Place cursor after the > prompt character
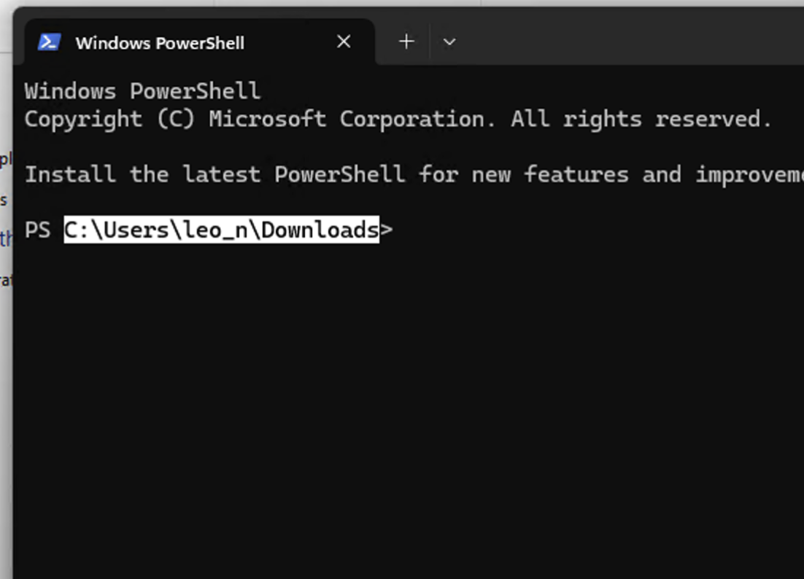Image resolution: width=804 pixels, height=579 pixels. (x=399, y=230)
